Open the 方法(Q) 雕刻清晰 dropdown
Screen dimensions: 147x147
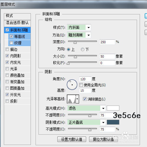pyautogui.click(x=79, y=35)
